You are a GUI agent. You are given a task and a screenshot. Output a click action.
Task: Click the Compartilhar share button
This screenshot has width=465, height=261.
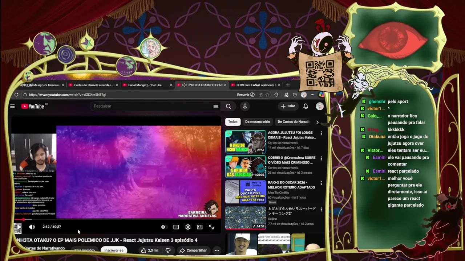click(x=193, y=250)
